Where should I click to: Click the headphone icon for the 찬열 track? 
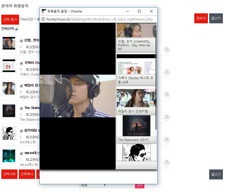(167, 49)
